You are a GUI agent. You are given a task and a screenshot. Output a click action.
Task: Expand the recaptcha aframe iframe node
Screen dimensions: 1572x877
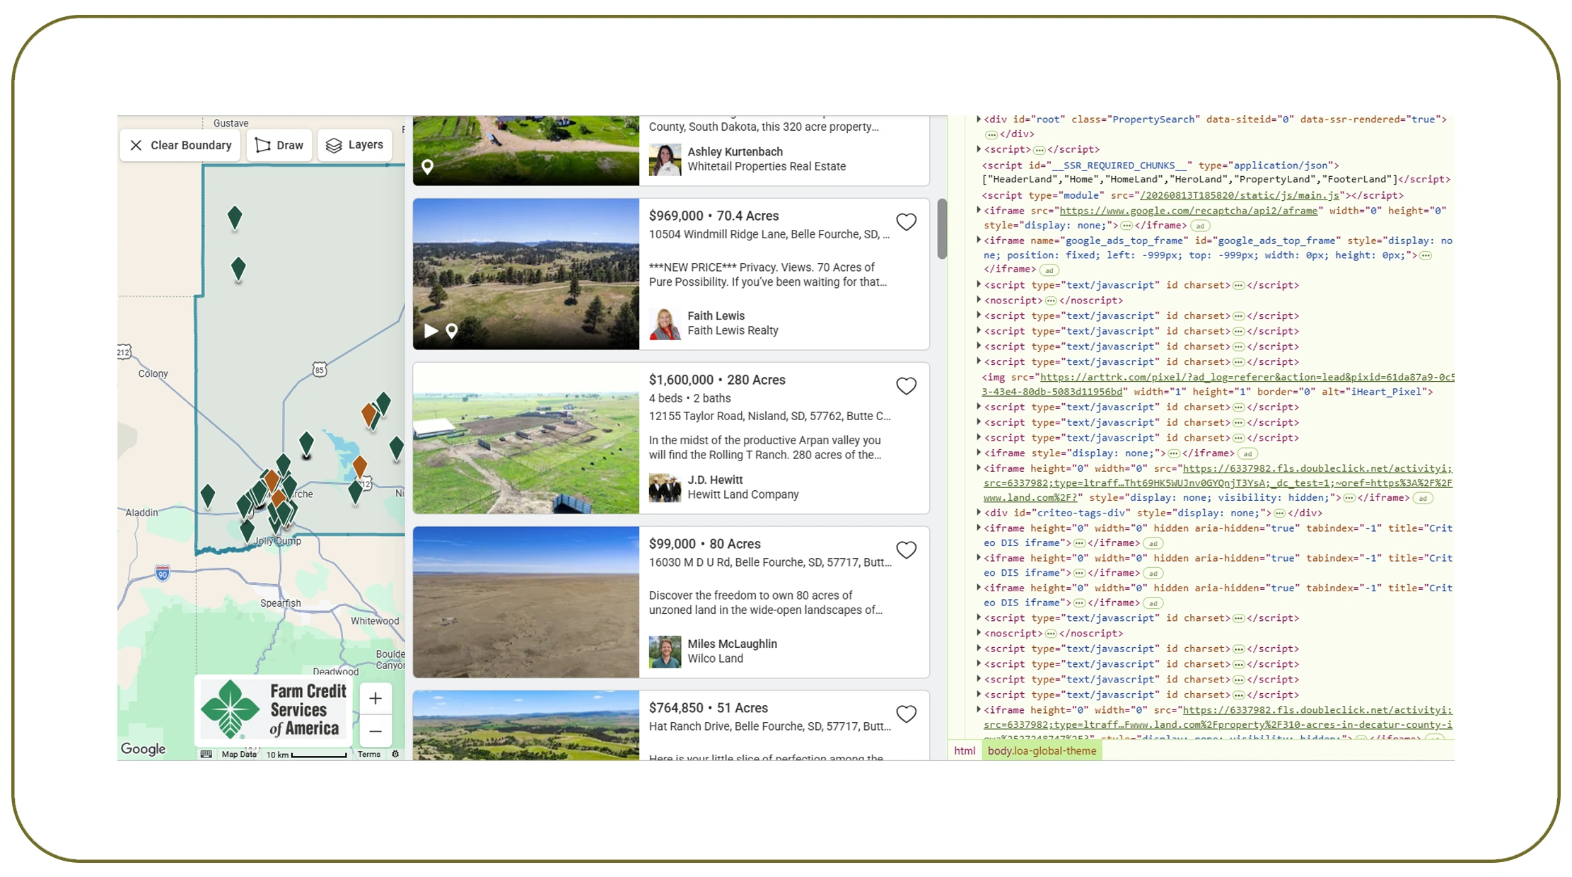click(979, 210)
